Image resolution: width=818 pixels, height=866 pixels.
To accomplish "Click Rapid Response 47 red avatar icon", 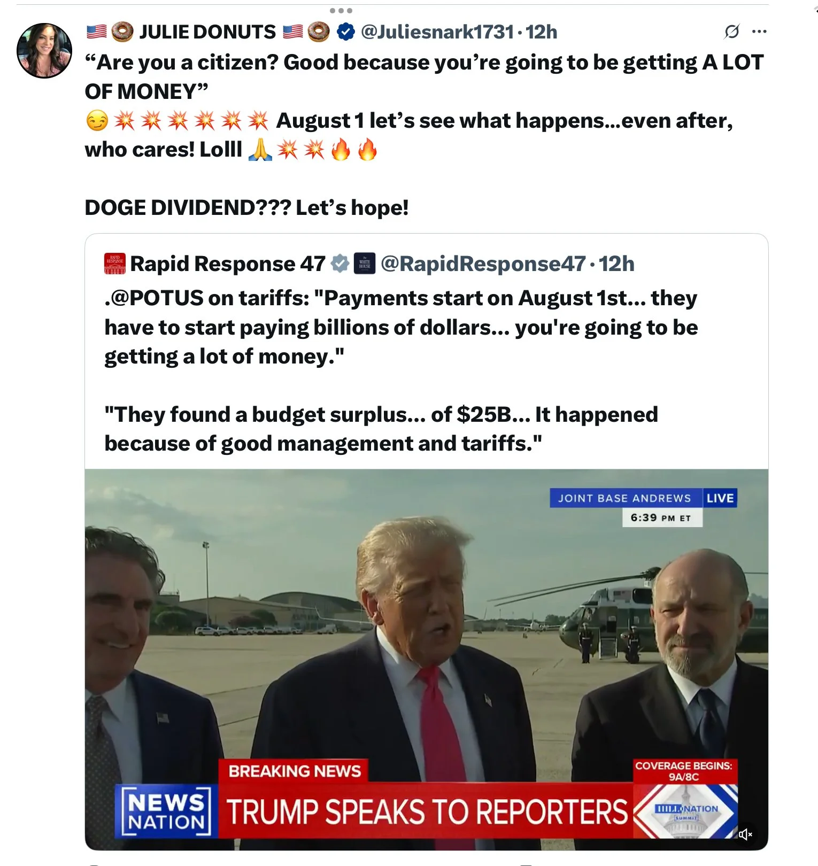I will pos(115,264).
